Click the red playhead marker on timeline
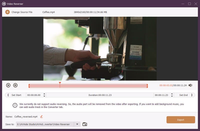Image resolution: width=200 pixels, height=131 pixels. [60, 83]
